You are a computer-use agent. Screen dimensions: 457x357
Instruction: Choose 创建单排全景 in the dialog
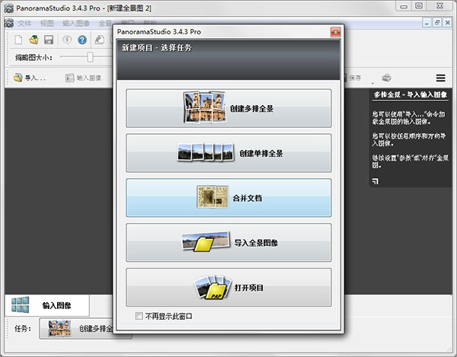click(228, 153)
